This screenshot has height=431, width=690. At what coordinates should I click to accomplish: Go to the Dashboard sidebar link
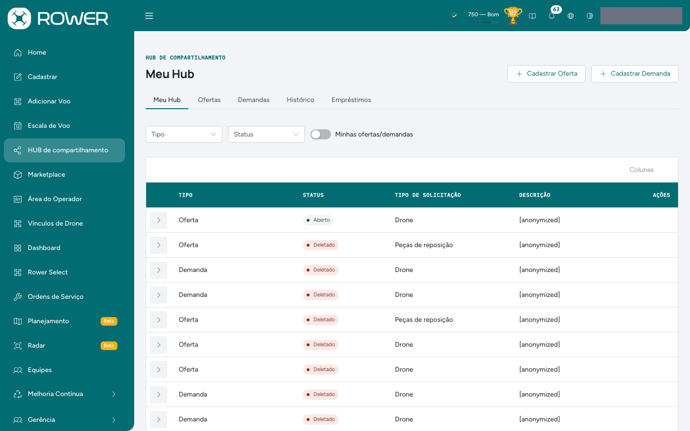(64, 248)
